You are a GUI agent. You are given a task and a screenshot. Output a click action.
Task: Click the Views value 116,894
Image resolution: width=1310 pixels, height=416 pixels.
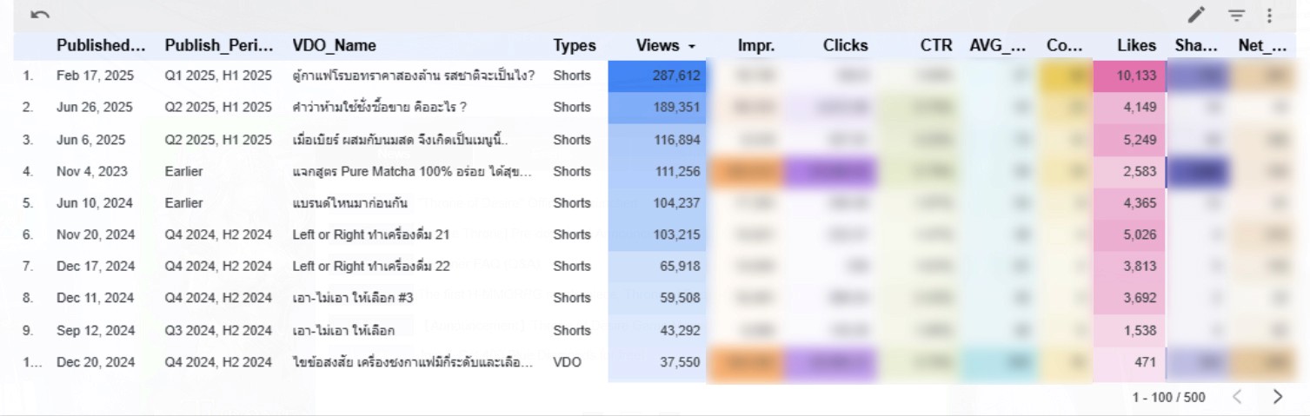coord(676,140)
